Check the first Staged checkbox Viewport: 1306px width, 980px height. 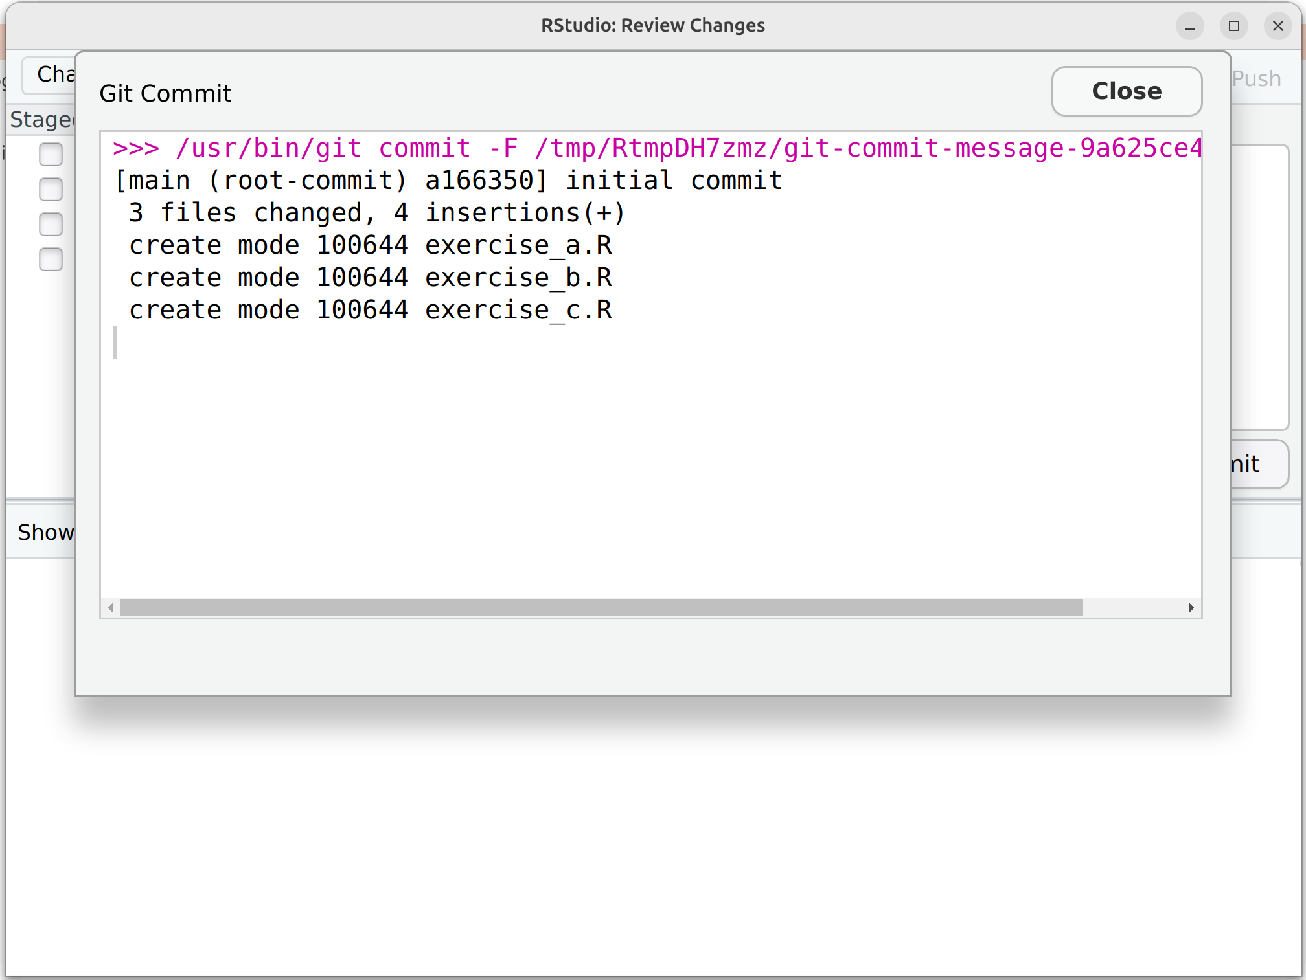coord(51,155)
